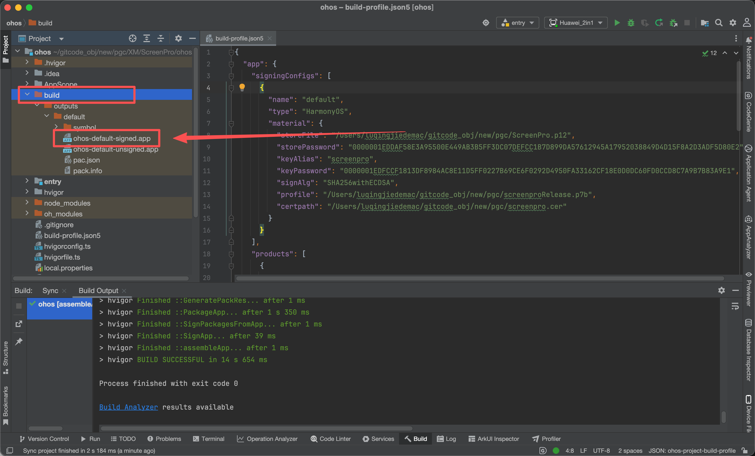Click the intention lightbulb on line 4
This screenshot has height=456, width=755.
pos(242,87)
